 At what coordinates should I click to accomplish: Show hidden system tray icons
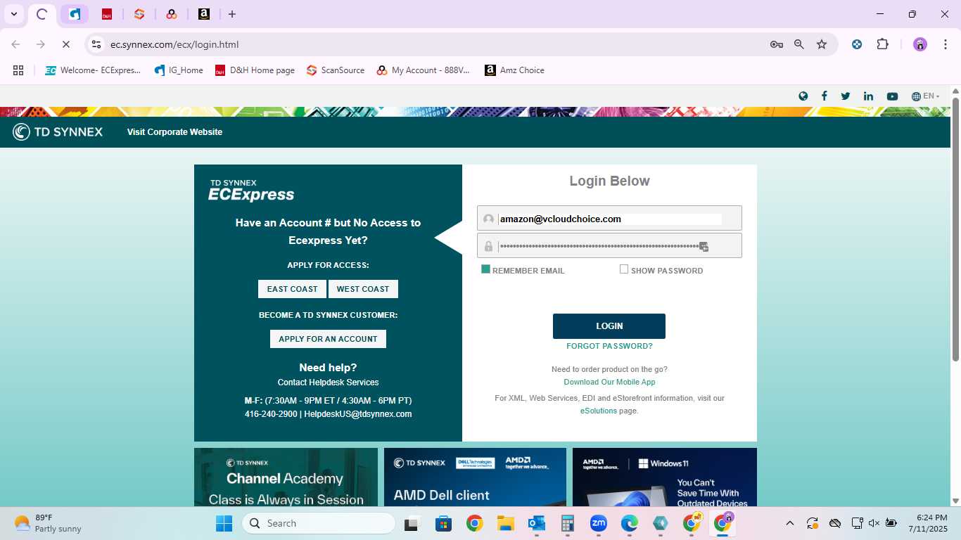pyautogui.click(x=789, y=523)
